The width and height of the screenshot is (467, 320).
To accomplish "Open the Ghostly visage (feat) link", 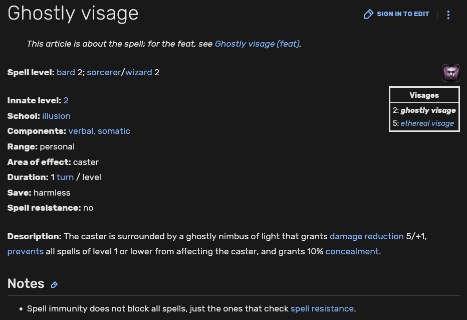I will (257, 44).
